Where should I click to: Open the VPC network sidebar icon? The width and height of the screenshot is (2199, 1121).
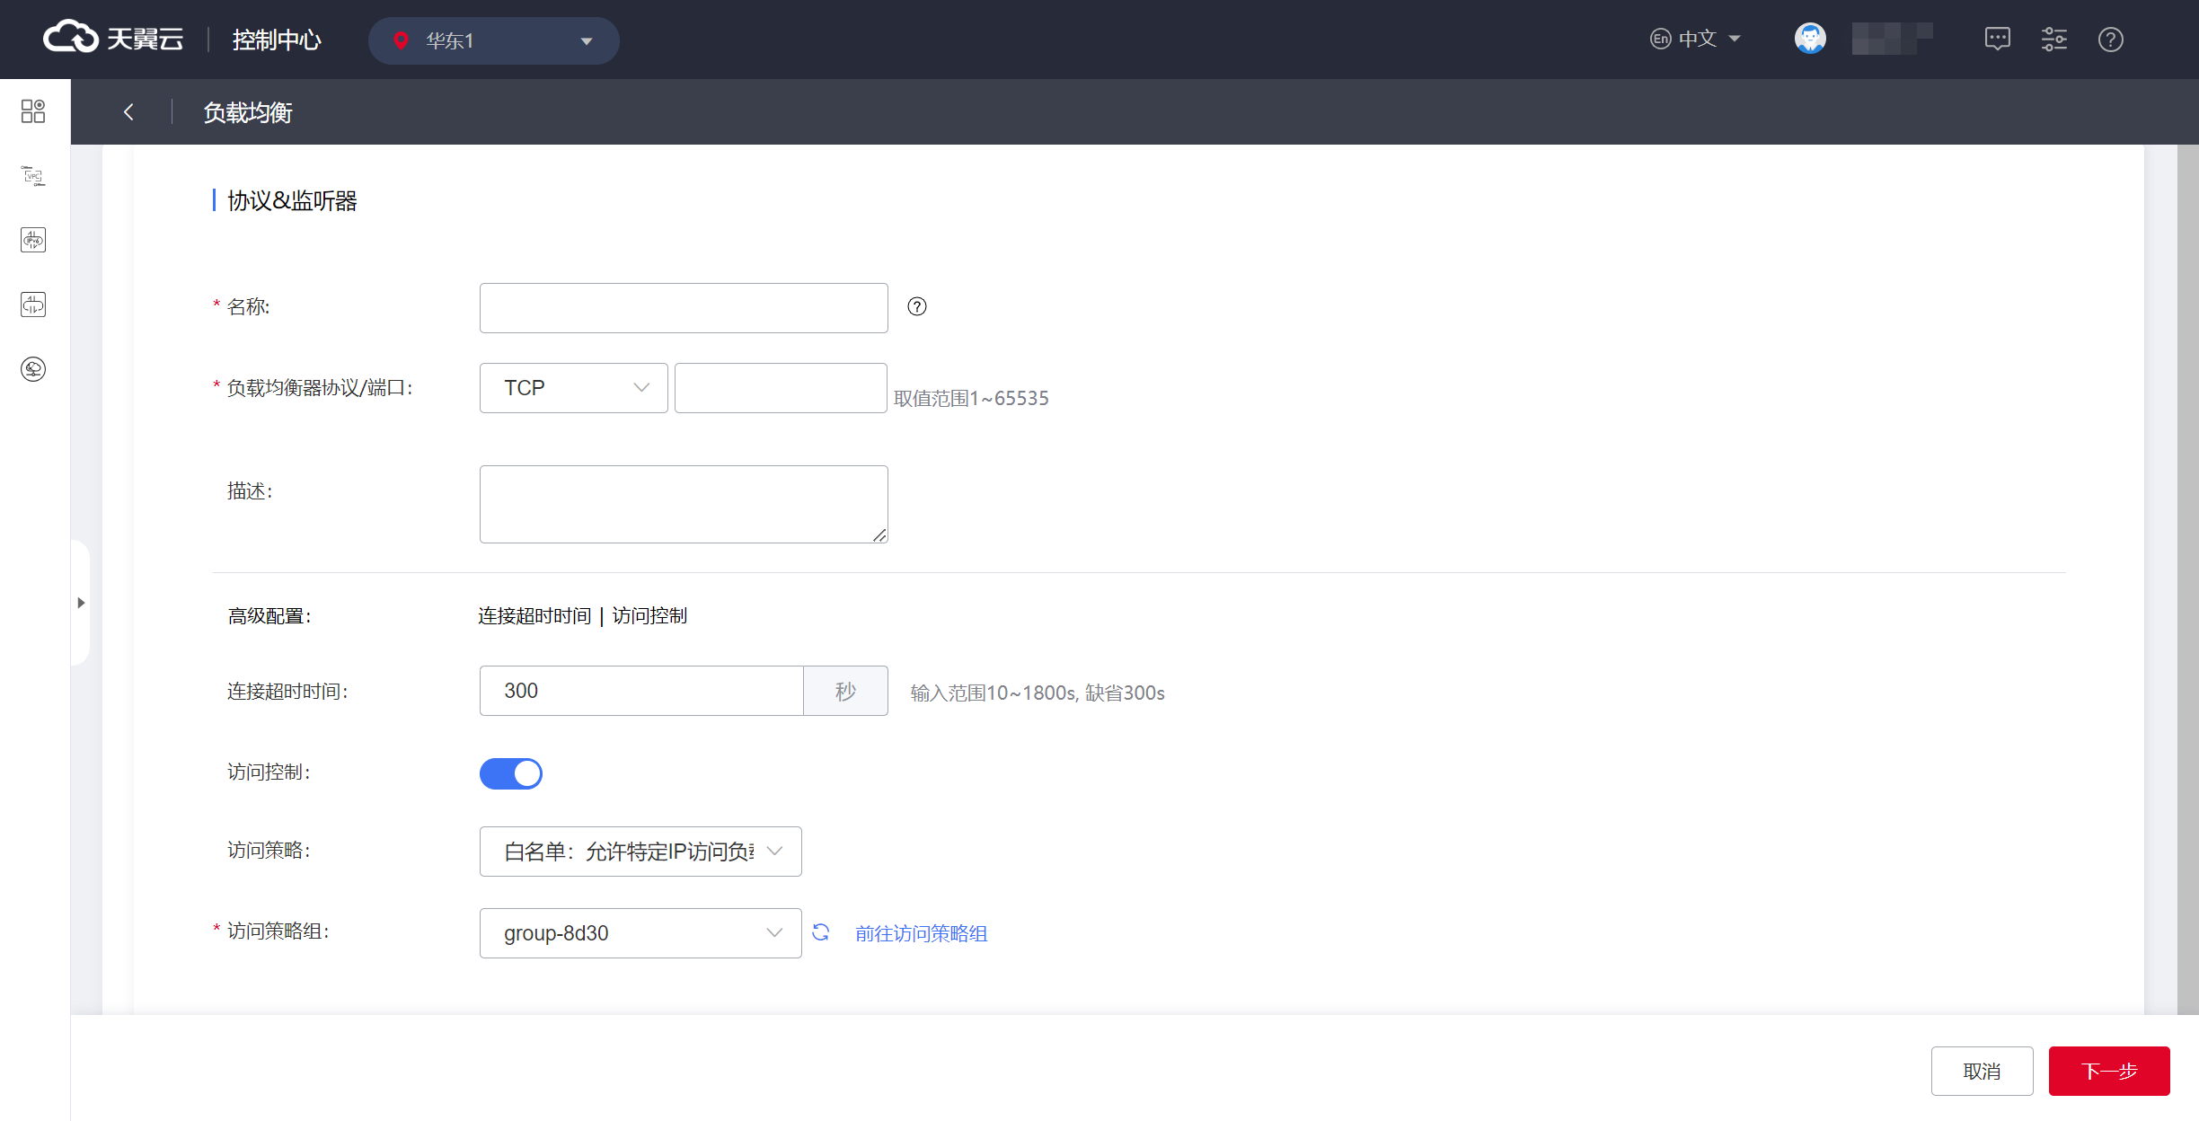pos(33,176)
